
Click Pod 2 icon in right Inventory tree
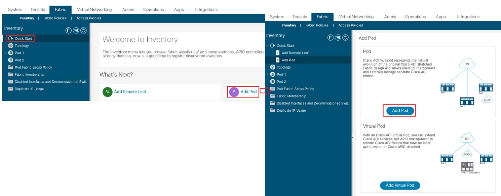coord(273,82)
